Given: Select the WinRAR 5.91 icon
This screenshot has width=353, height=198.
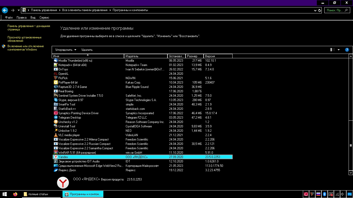Looking at the screenshot, I should [56, 153].
